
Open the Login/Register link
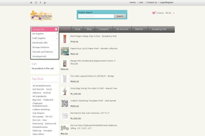tap(167, 2)
